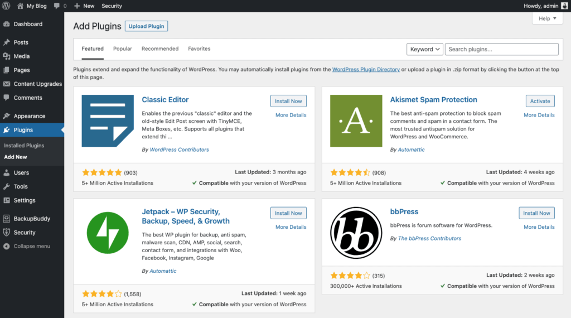
Task: Click the bbPress star rating
Action: click(x=350, y=276)
